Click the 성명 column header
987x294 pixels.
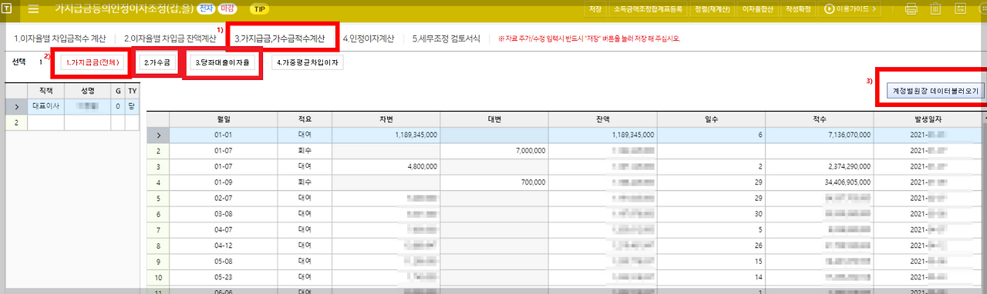pos(87,91)
